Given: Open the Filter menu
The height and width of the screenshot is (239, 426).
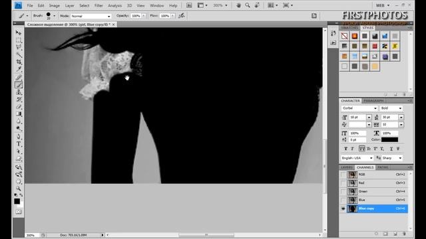Looking at the screenshot, I should tap(99, 5).
